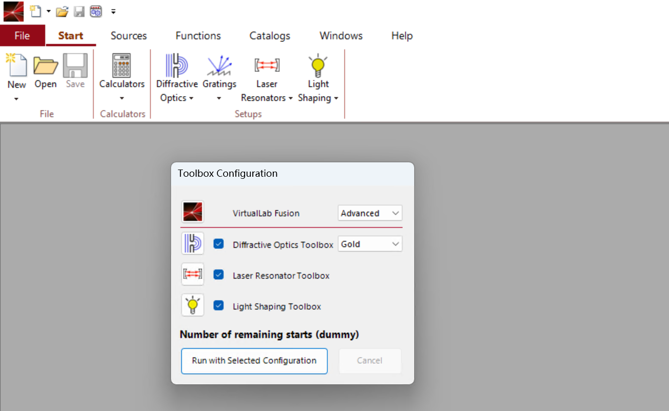
Task: Click VirtualLab Fusion logo in dialog
Action: [x=193, y=212]
